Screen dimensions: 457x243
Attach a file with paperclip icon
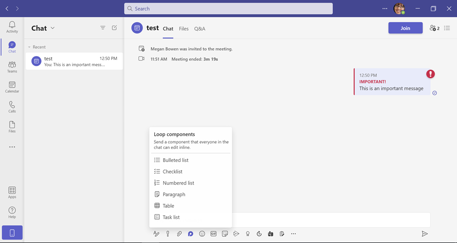point(179,234)
